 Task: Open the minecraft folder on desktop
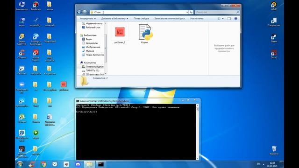(50, 22)
